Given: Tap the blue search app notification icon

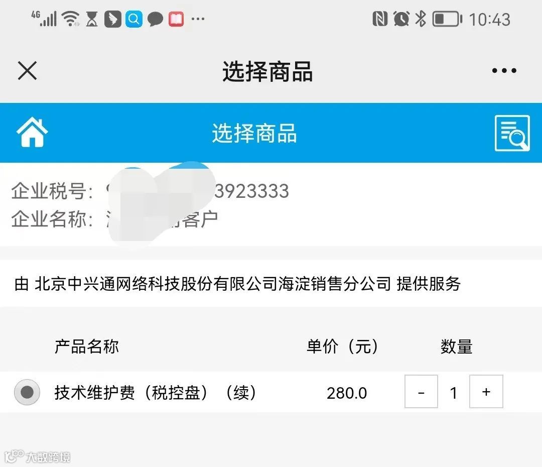Looking at the screenshot, I should point(134,19).
